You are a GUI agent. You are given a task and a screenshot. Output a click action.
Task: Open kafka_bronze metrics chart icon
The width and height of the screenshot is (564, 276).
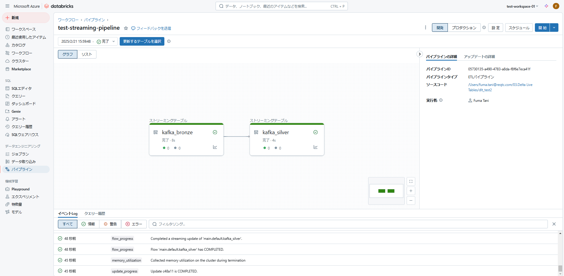point(215,147)
